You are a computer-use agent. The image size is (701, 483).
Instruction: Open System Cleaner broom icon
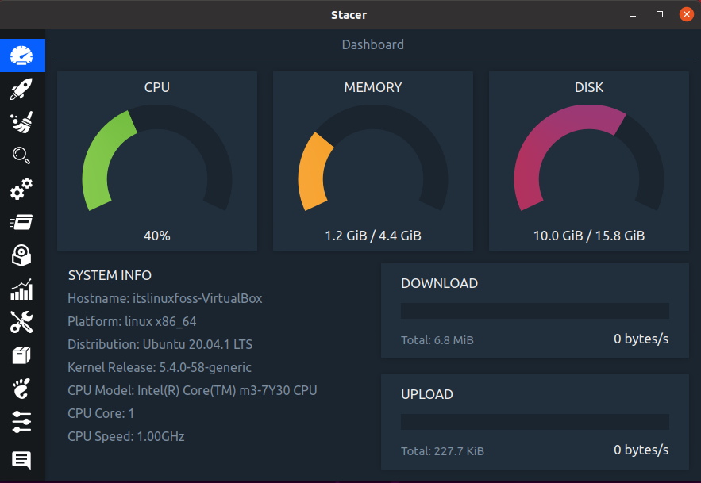(x=22, y=122)
